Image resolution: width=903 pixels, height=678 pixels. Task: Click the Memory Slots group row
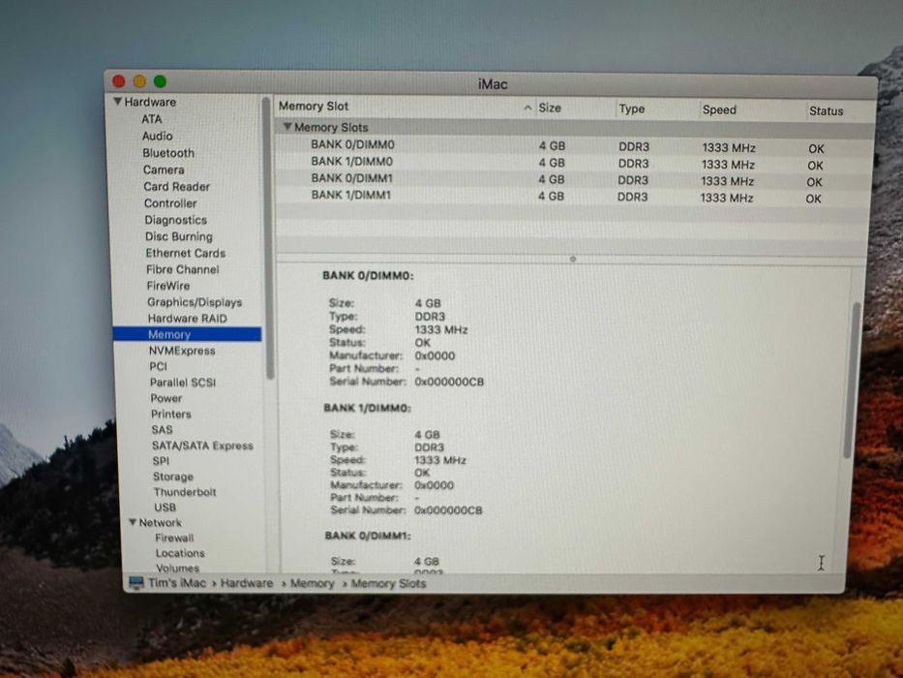(x=573, y=128)
